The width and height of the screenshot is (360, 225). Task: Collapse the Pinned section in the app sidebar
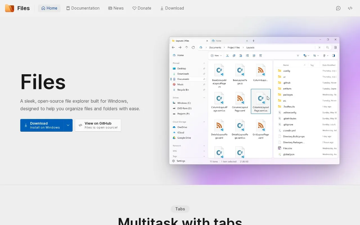(204, 63)
